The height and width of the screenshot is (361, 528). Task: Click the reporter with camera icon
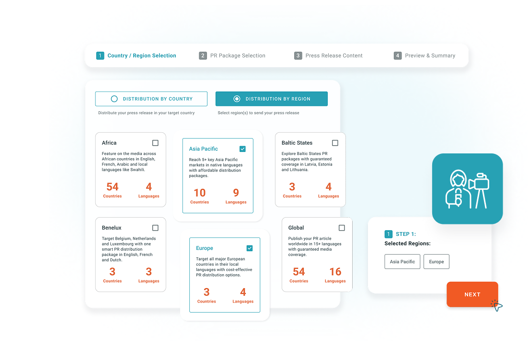click(467, 189)
